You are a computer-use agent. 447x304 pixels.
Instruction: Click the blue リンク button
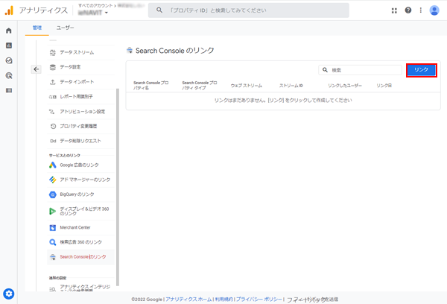coord(422,70)
